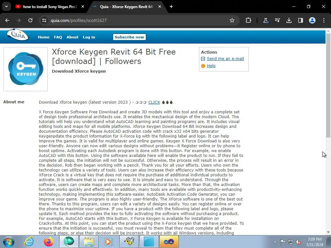The height and width of the screenshot is (248, 331).
Task: Click the scrollbar up arrow
Action: pos(328,31)
